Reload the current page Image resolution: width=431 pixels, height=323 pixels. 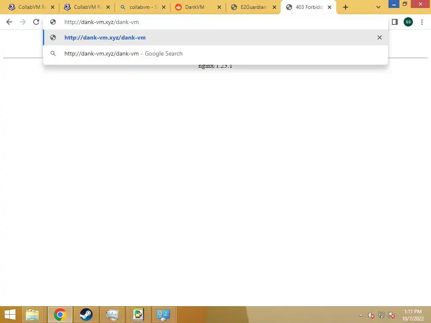(x=36, y=22)
